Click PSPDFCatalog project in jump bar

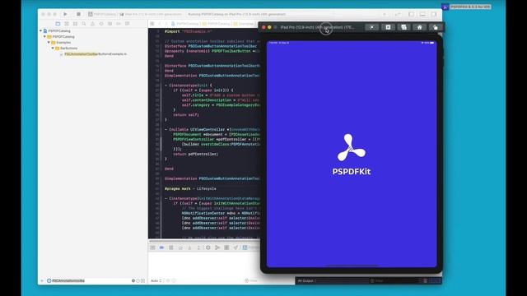pos(185,24)
